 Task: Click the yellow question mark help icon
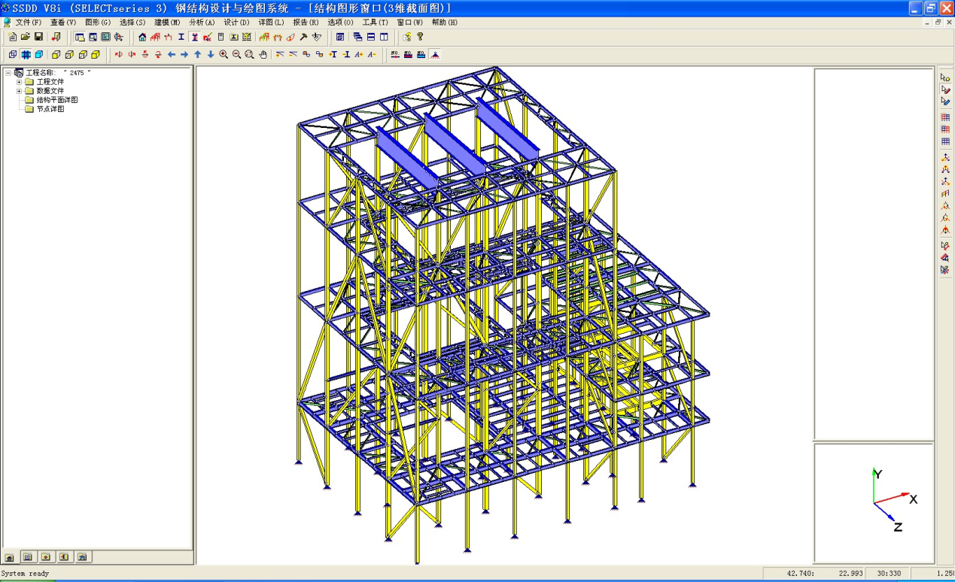(x=420, y=37)
